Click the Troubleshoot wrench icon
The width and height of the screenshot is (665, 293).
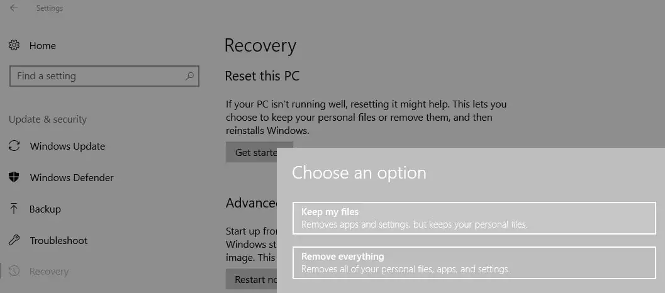click(x=14, y=240)
